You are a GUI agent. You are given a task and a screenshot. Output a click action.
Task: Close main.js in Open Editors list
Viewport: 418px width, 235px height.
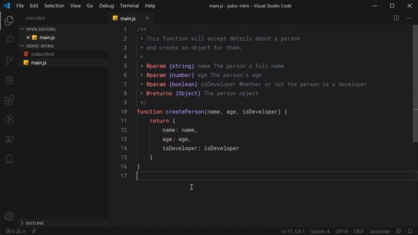pos(28,38)
